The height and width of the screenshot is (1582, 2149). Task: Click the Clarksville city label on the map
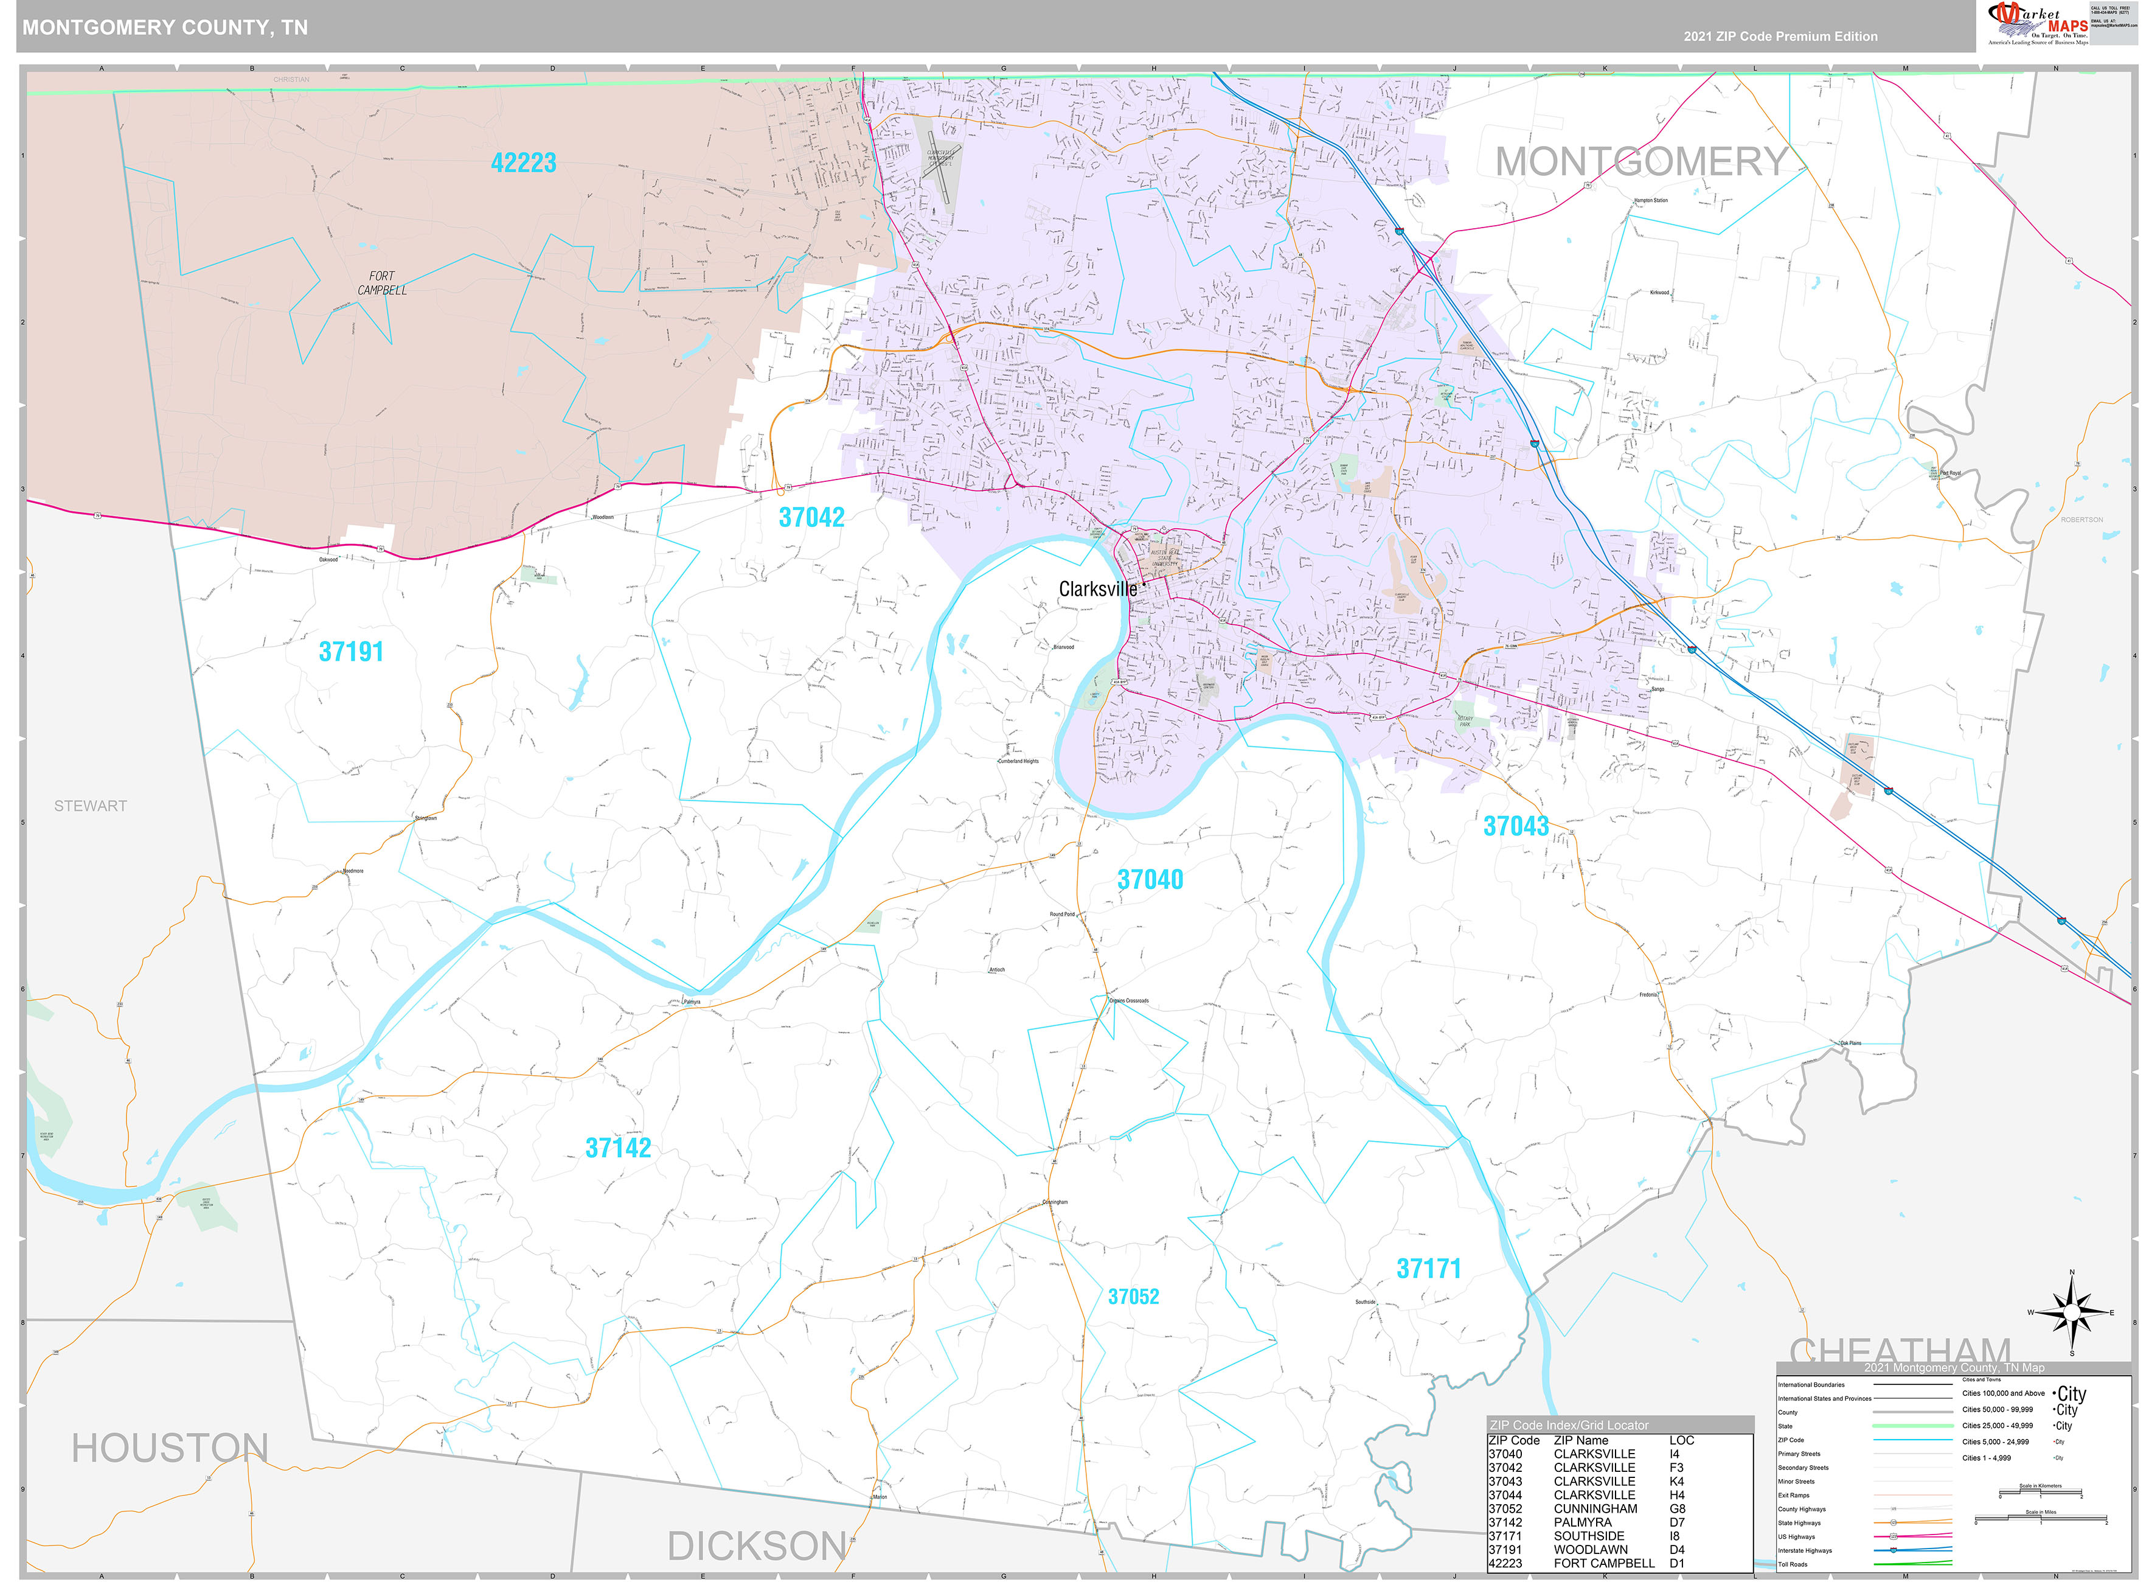1098,589
